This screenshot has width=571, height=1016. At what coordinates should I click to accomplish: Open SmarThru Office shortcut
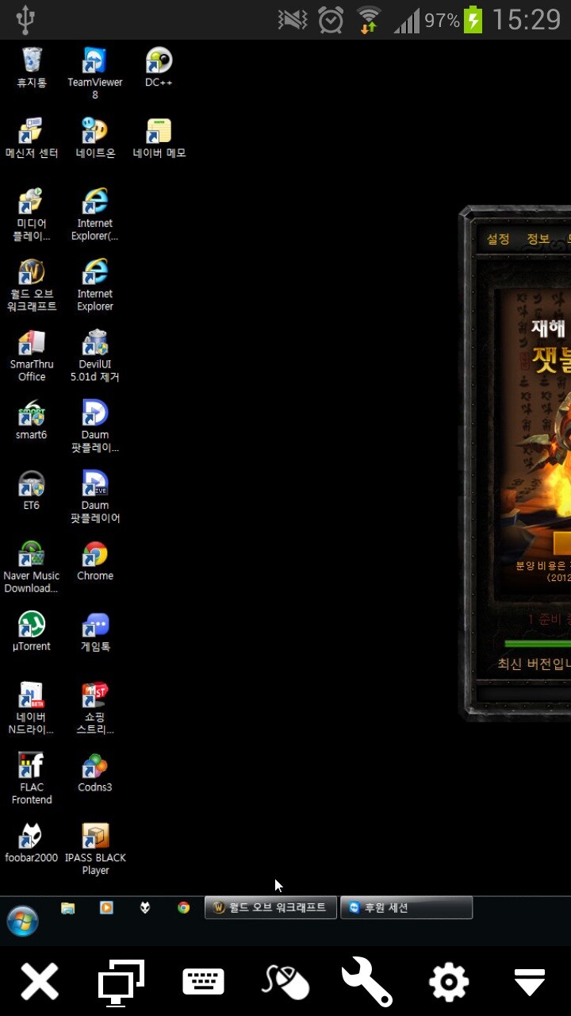point(32,356)
